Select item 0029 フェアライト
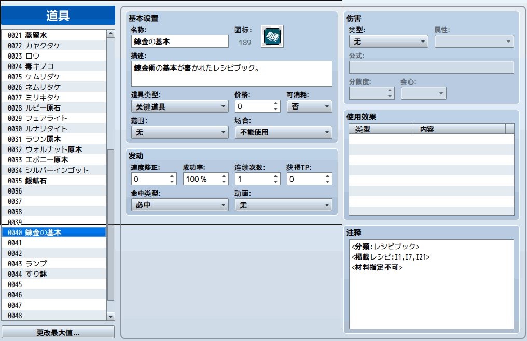The image size is (527, 341). [x=54, y=118]
